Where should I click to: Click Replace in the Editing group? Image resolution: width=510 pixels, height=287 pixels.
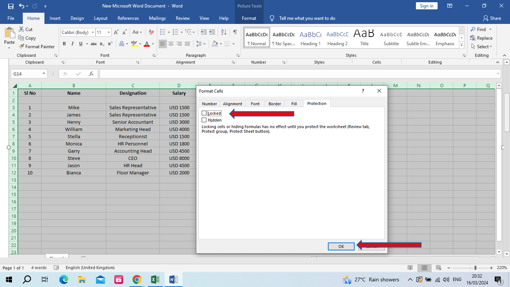[481, 38]
